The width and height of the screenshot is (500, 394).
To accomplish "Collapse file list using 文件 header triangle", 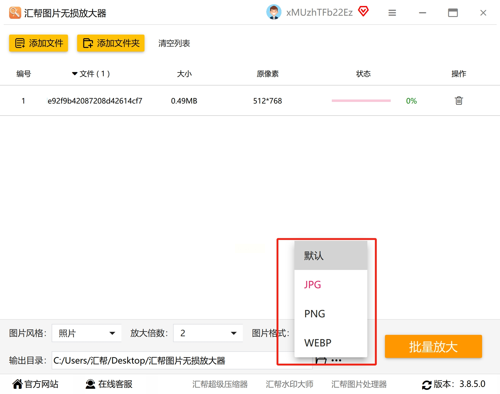I will pyautogui.click(x=75, y=74).
